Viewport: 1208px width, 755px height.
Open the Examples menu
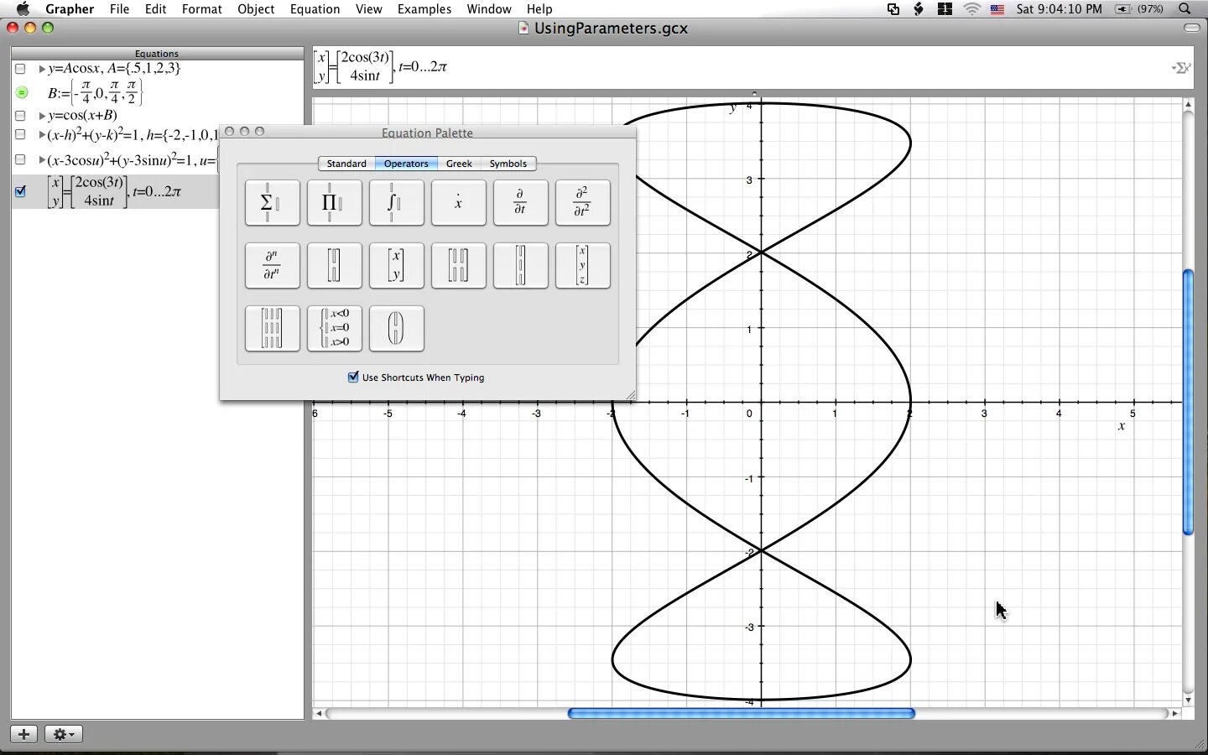(x=424, y=9)
